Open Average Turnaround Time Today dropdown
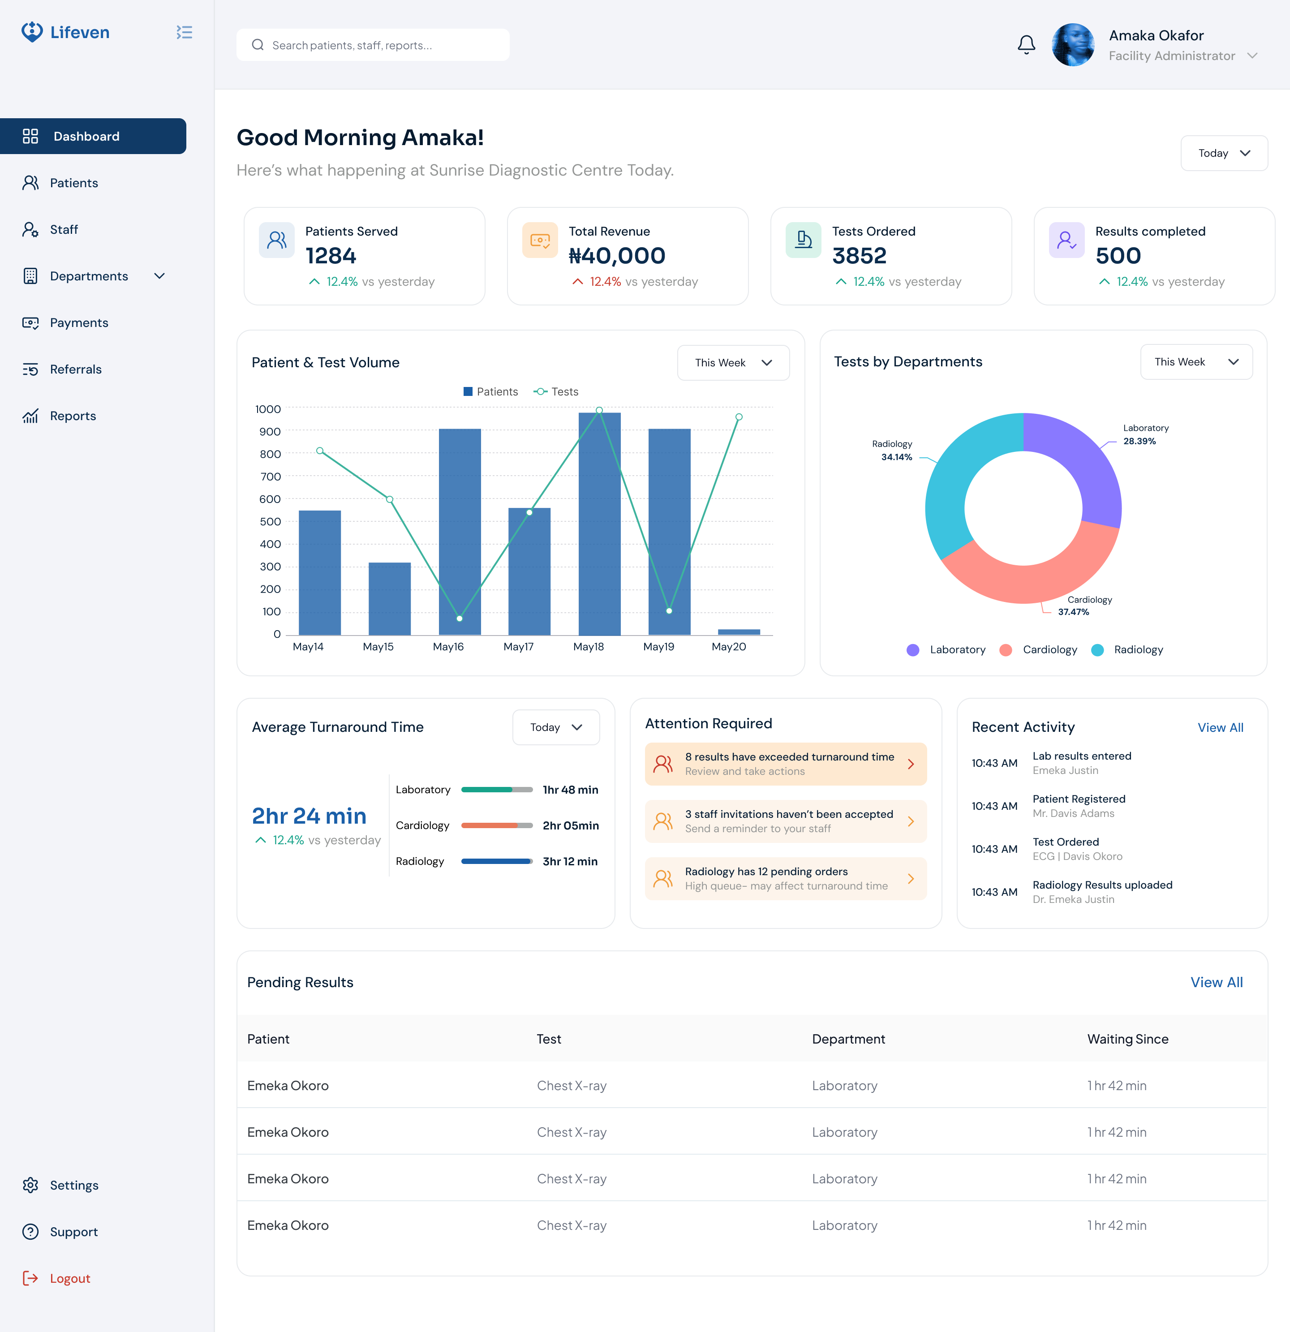This screenshot has width=1290, height=1332. click(556, 727)
